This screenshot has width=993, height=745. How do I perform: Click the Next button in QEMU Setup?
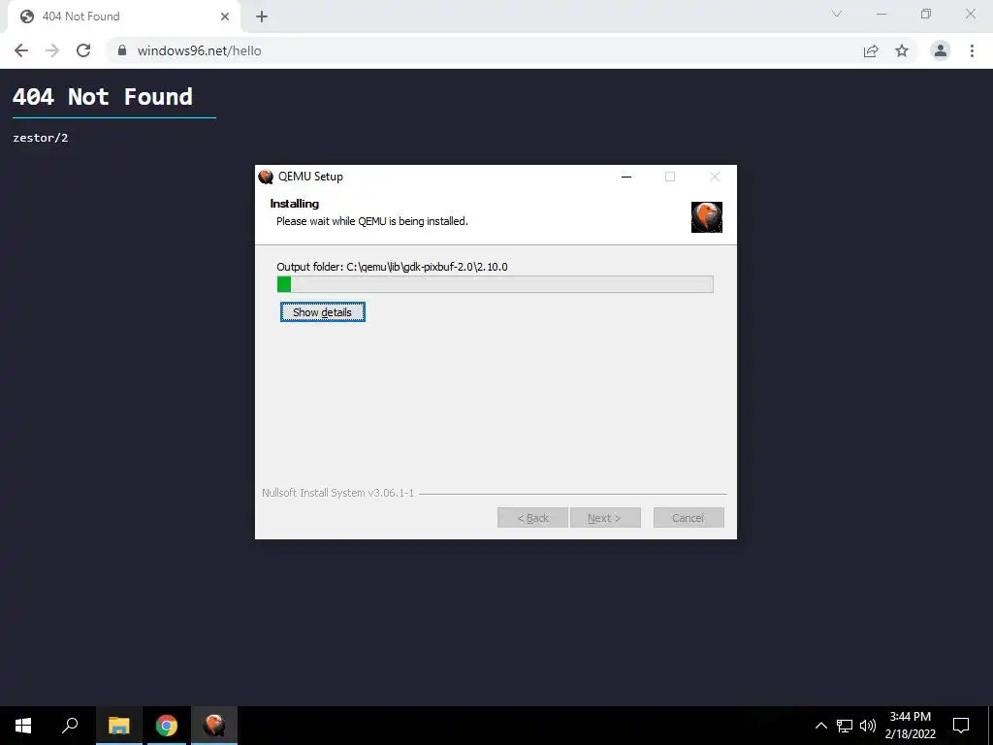(605, 518)
